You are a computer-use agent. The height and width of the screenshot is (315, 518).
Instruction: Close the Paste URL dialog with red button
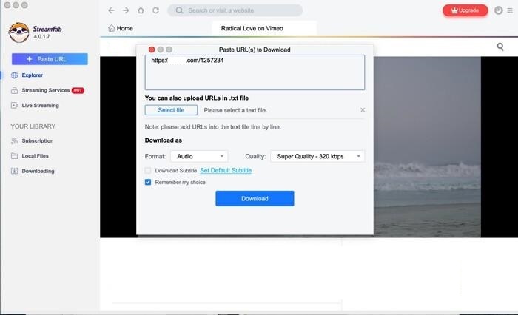[152, 50]
